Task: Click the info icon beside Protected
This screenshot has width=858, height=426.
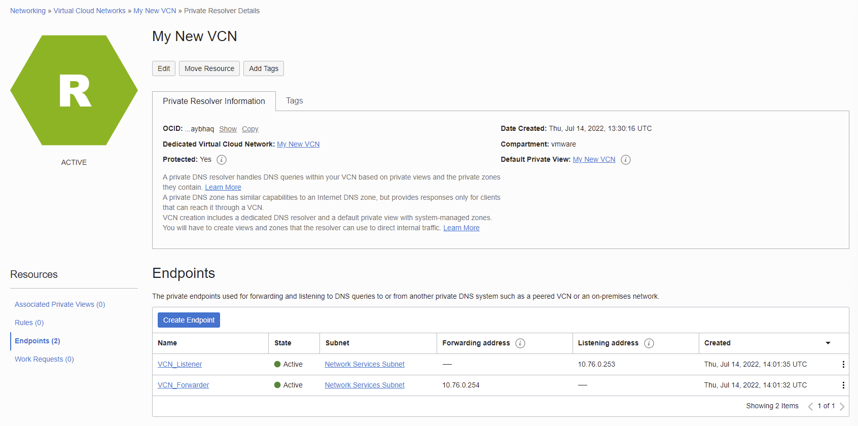Action: (222, 160)
